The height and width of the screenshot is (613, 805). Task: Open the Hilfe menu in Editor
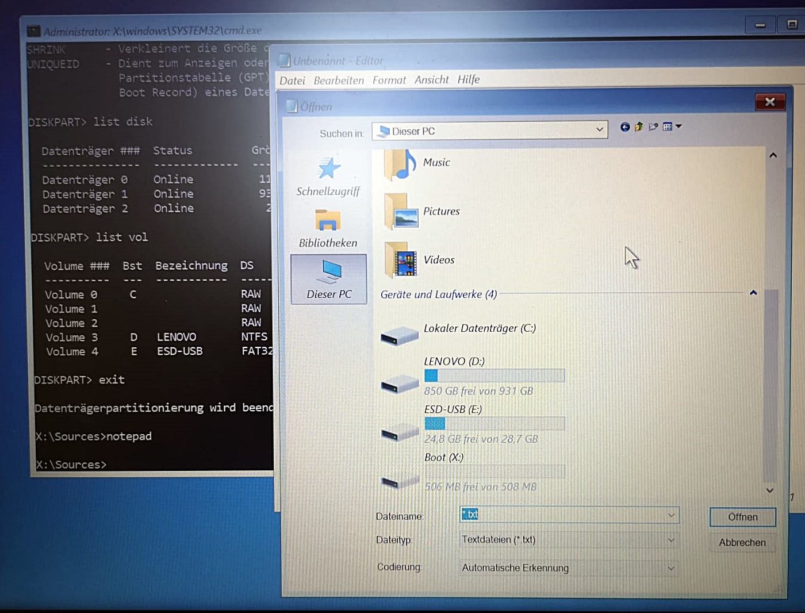pos(469,79)
